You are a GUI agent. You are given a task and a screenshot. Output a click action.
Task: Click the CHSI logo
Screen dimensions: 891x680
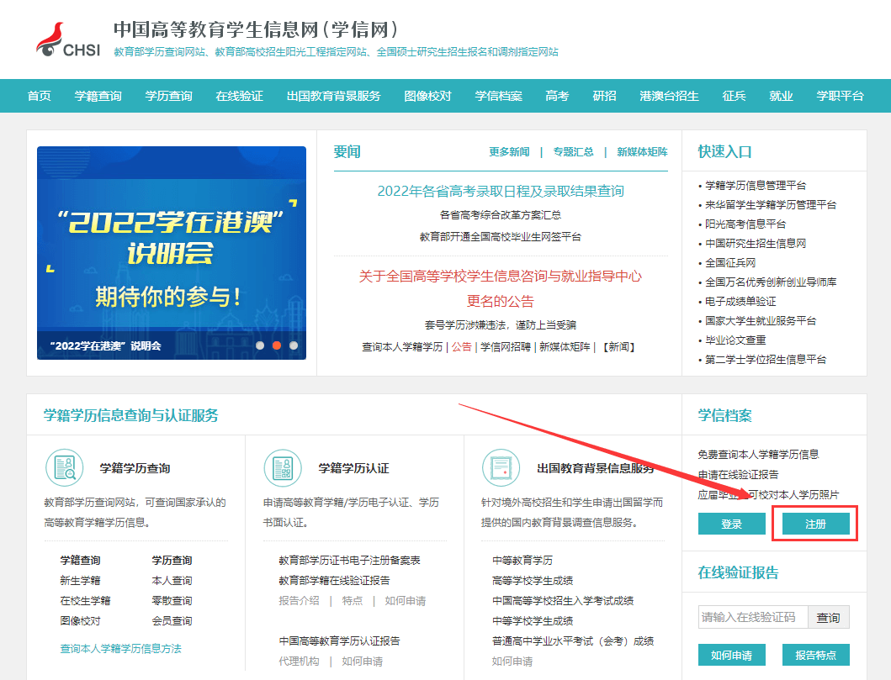coord(68,40)
